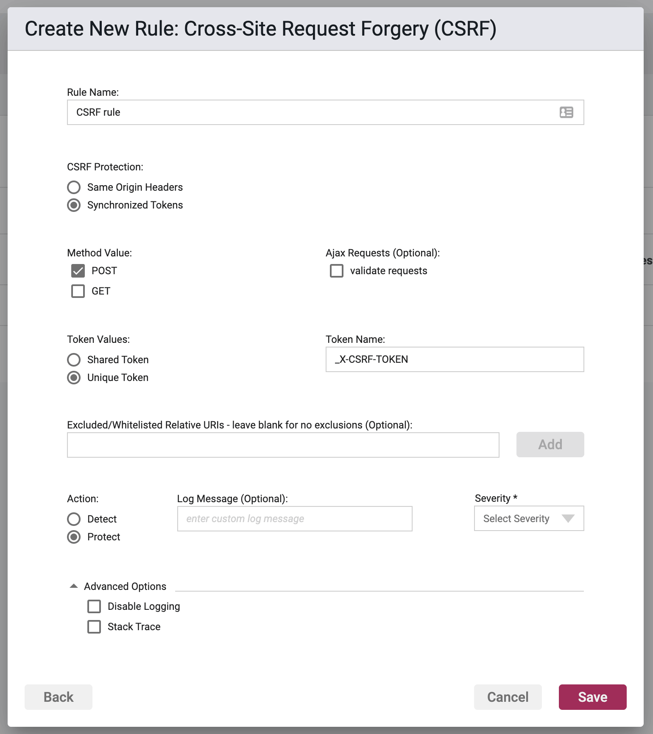The width and height of the screenshot is (653, 734).
Task: Check validate requests for Ajax
Action: pyautogui.click(x=337, y=271)
